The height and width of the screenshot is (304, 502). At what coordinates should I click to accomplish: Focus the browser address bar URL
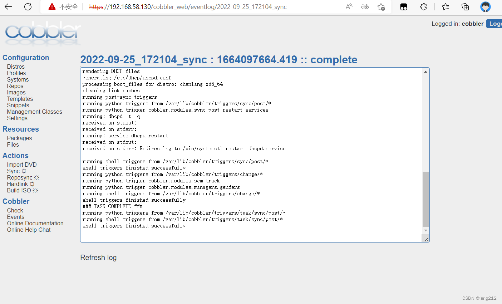(x=188, y=7)
